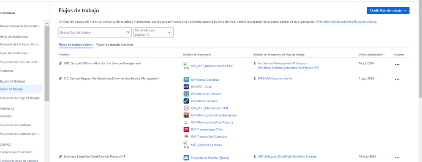Viewport: 422px width, 162px height.
Task: Click JSM Municipalidad de Guatemala icon
Action: (186, 115)
